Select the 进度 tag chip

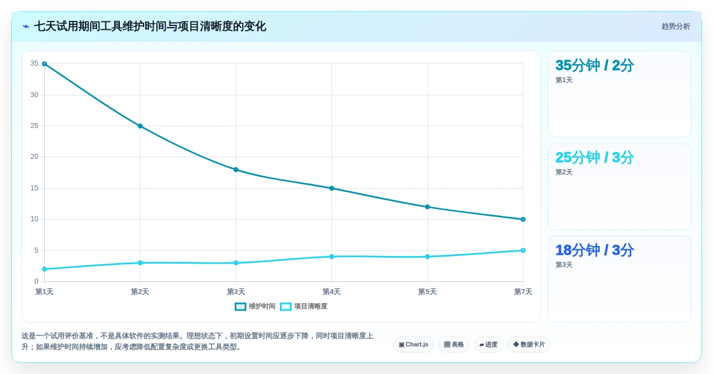[488, 344]
